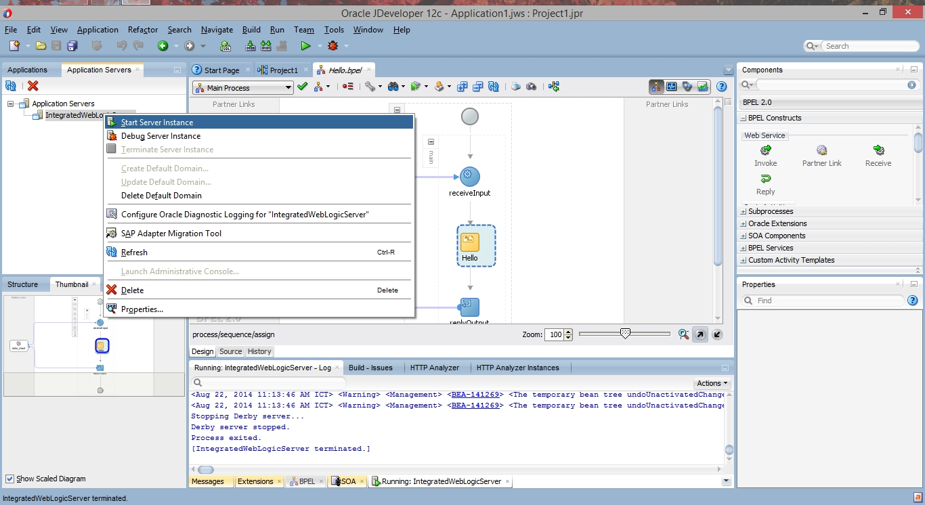Click the receiveInput activity node

(x=470, y=177)
